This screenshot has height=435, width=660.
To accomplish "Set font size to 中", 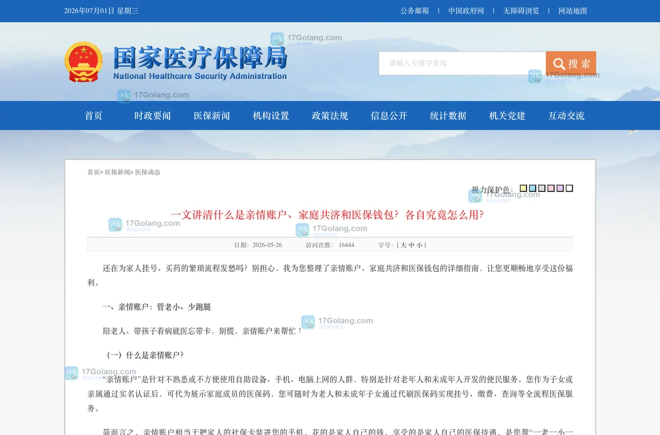I will [411, 245].
